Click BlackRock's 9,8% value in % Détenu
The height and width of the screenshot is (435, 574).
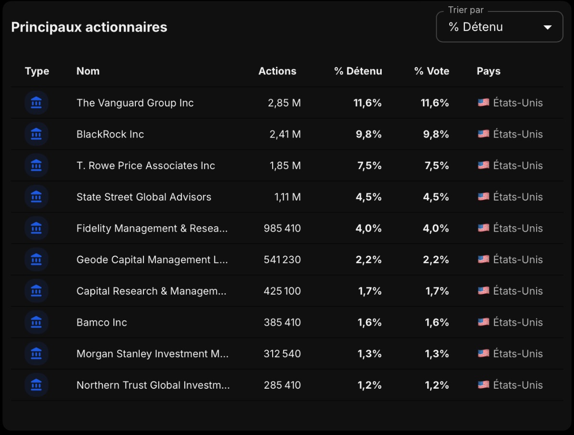coord(369,134)
